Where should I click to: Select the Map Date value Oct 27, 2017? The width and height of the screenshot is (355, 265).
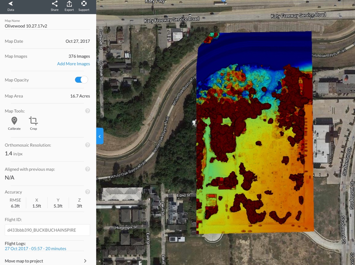[78, 41]
